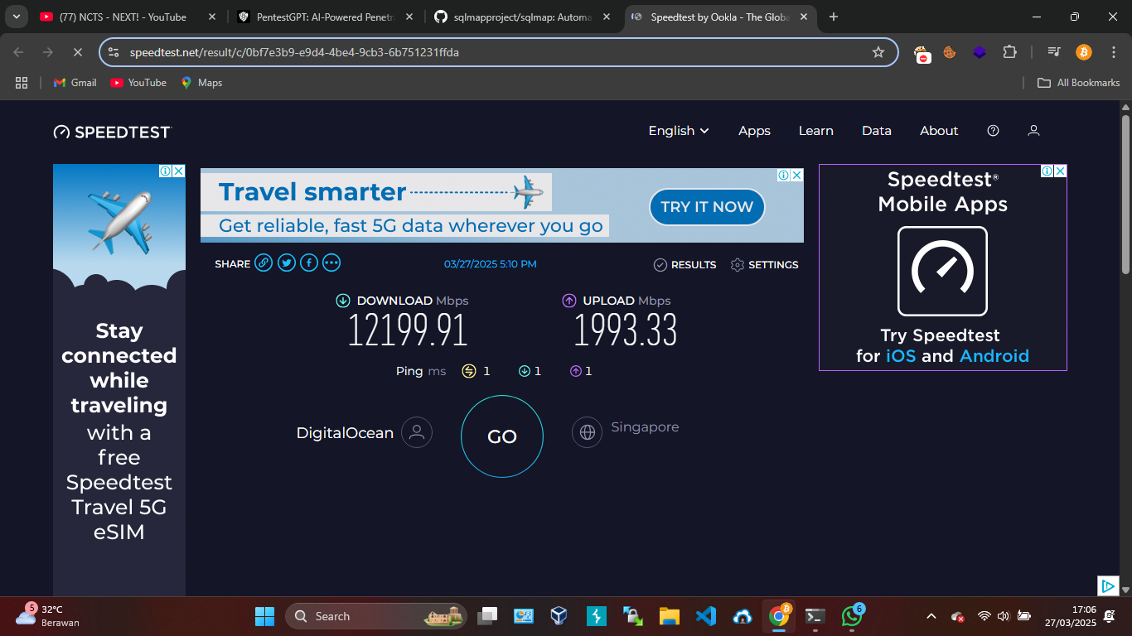This screenshot has width=1132, height=636.
Task: Open File Explorer from taskbar
Action: 670,616
